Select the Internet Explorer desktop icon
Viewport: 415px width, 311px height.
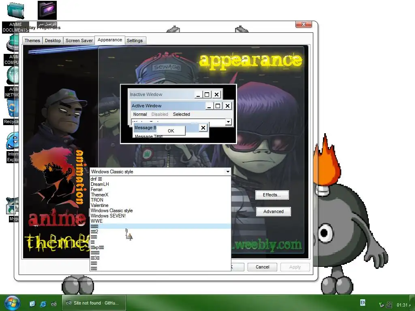tap(13, 141)
